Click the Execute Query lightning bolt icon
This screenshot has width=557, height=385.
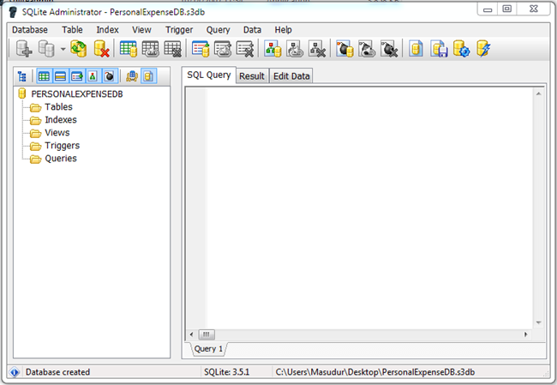pyautogui.click(x=483, y=48)
